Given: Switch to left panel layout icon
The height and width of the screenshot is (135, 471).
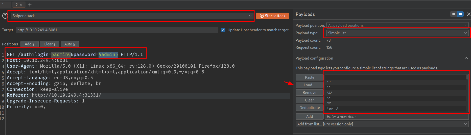Looking at the screenshot, I should (453, 14).
